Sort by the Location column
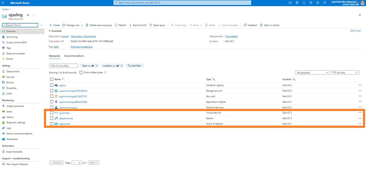 click(x=289, y=80)
